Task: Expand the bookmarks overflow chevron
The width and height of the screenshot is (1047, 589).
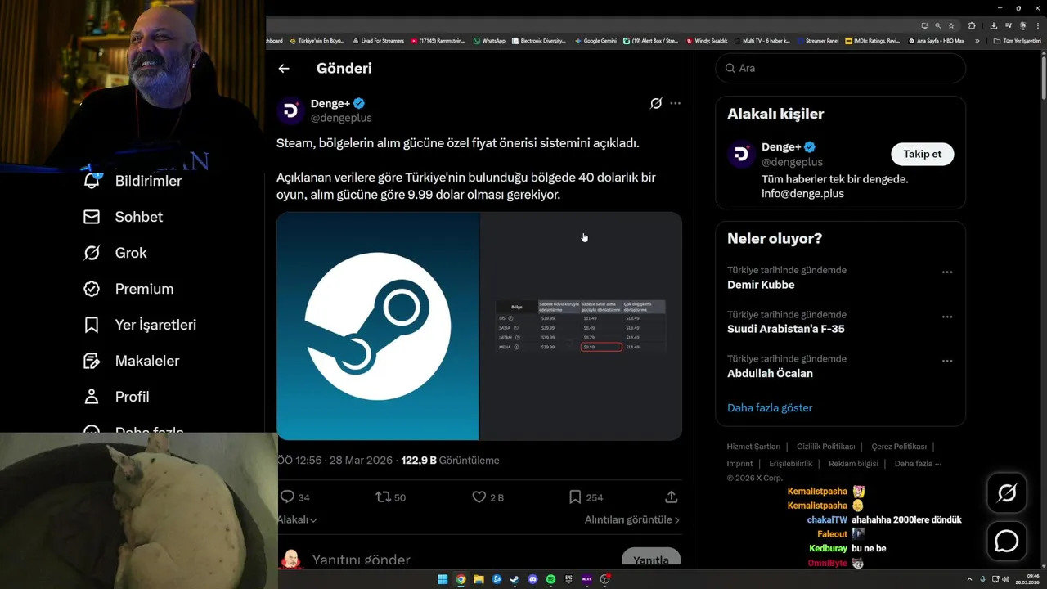Action: point(977,40)
